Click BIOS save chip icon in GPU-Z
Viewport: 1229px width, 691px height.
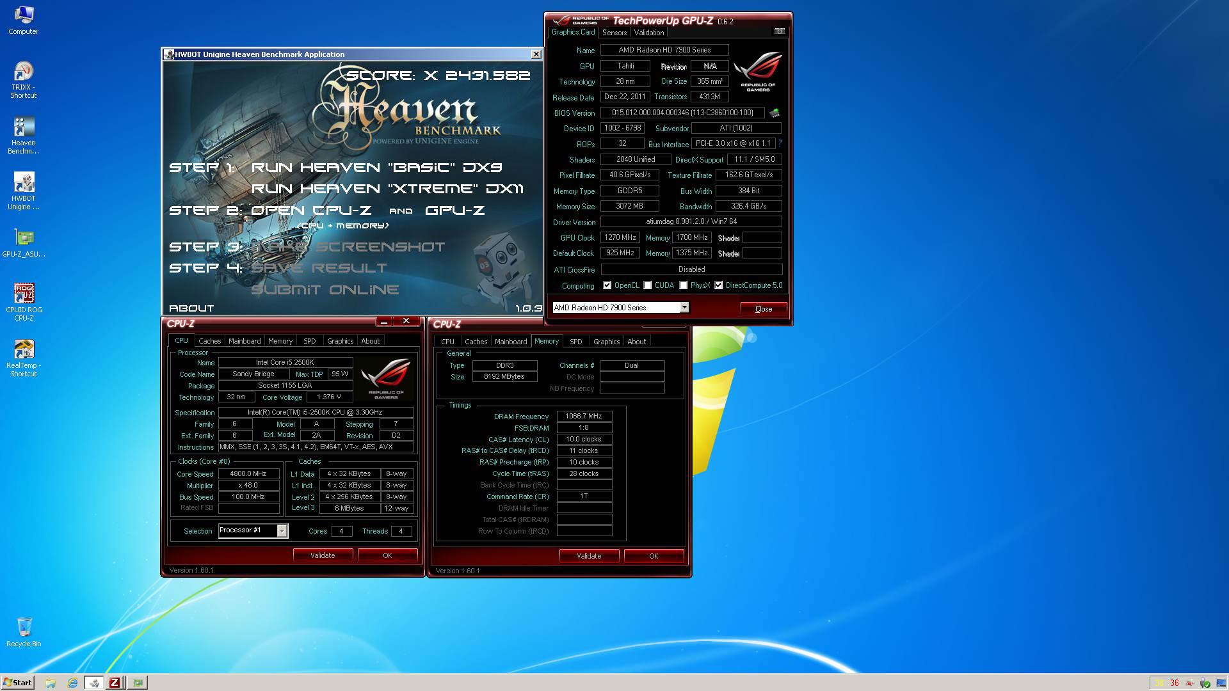tap(774, 113)
